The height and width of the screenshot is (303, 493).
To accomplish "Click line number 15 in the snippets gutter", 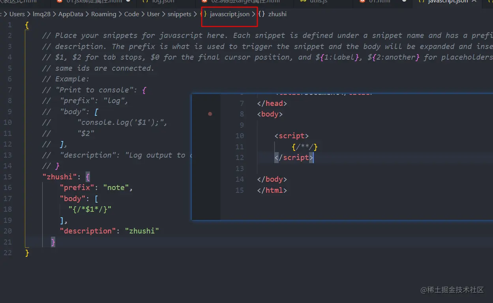I will (7, 177).
